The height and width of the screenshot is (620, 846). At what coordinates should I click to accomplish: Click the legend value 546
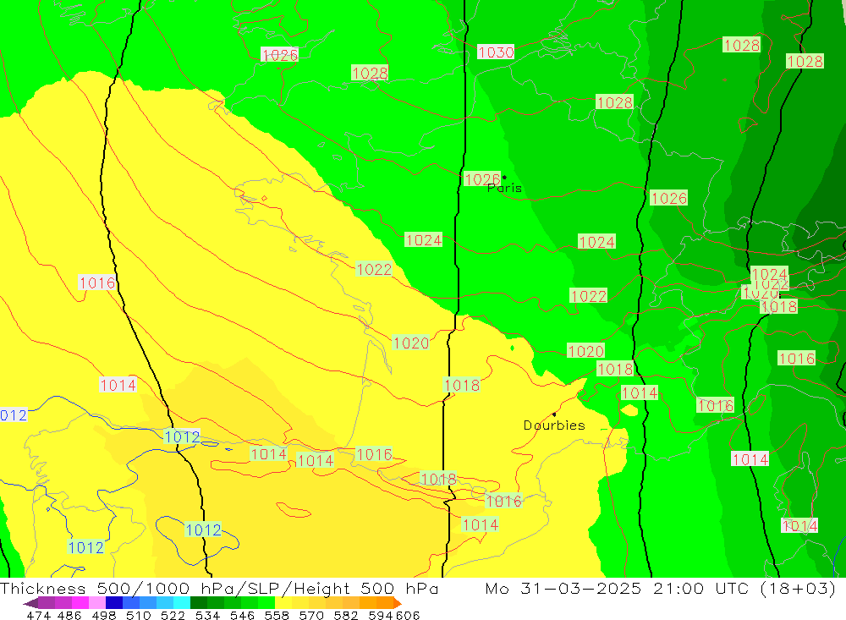[242, 615]
